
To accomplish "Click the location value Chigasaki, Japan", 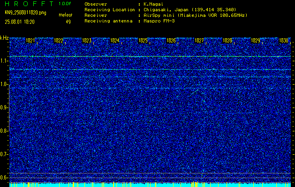I will point(166,10).
